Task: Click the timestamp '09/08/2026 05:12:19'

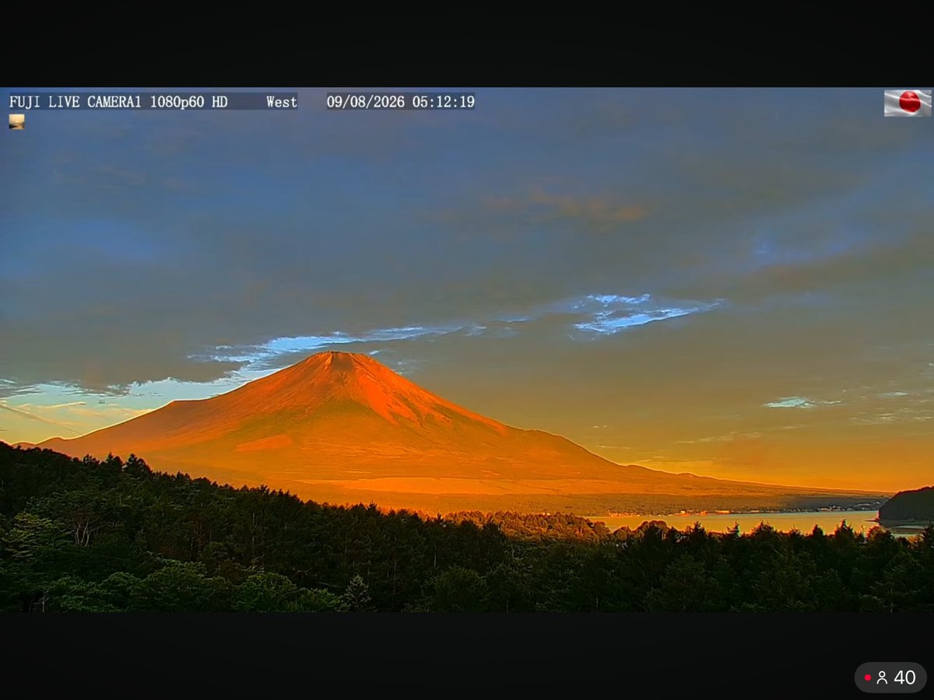Action: [x=400, y=102]
